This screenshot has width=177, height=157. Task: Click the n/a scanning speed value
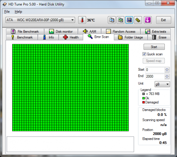(x=164, y=125)
